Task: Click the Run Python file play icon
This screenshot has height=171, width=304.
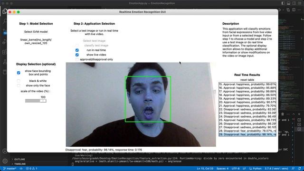Action: tap(280, 9)
